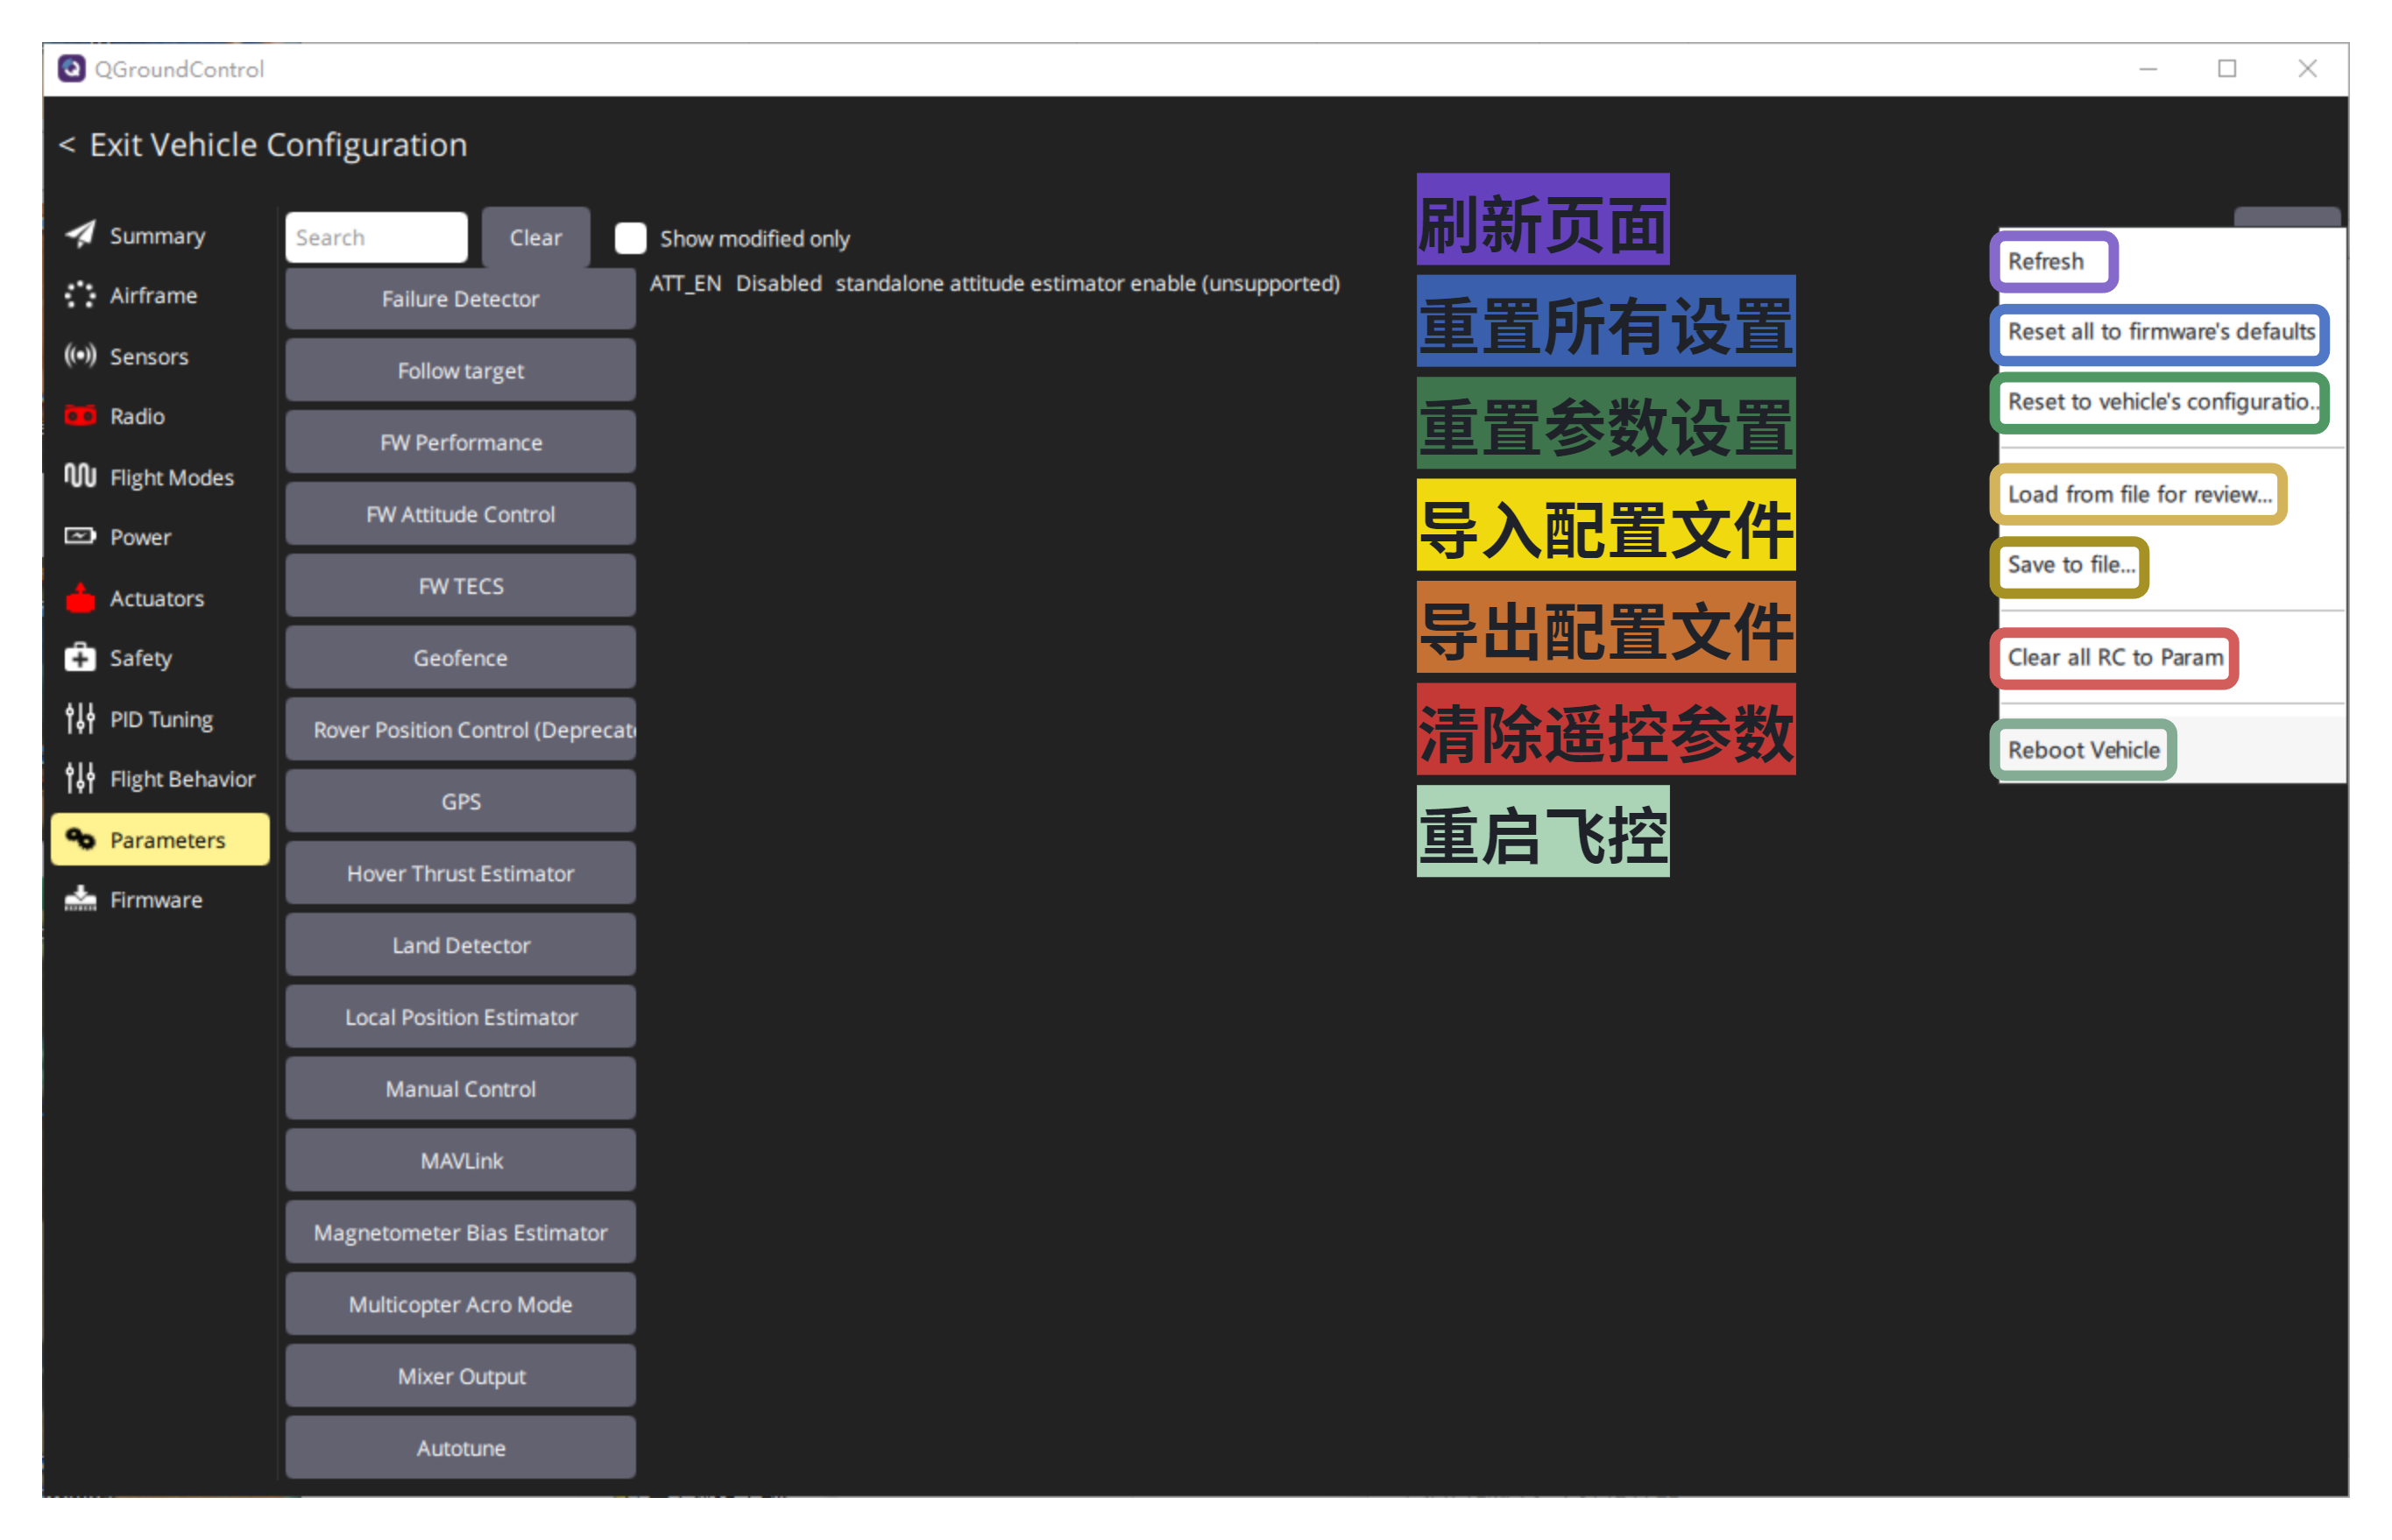Focus the parameter Search field

click(377, 238)
